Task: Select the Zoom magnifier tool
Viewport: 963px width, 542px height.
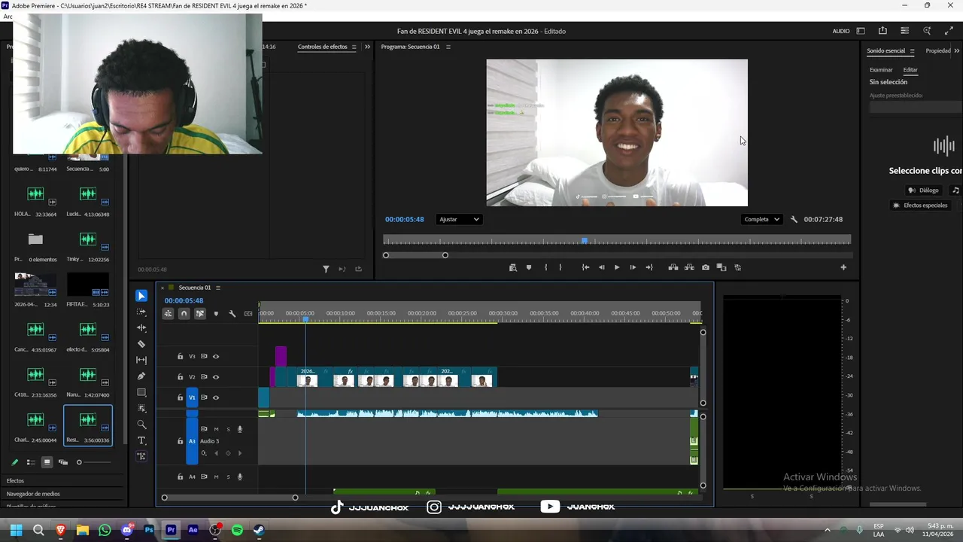Action: [141, 425]
